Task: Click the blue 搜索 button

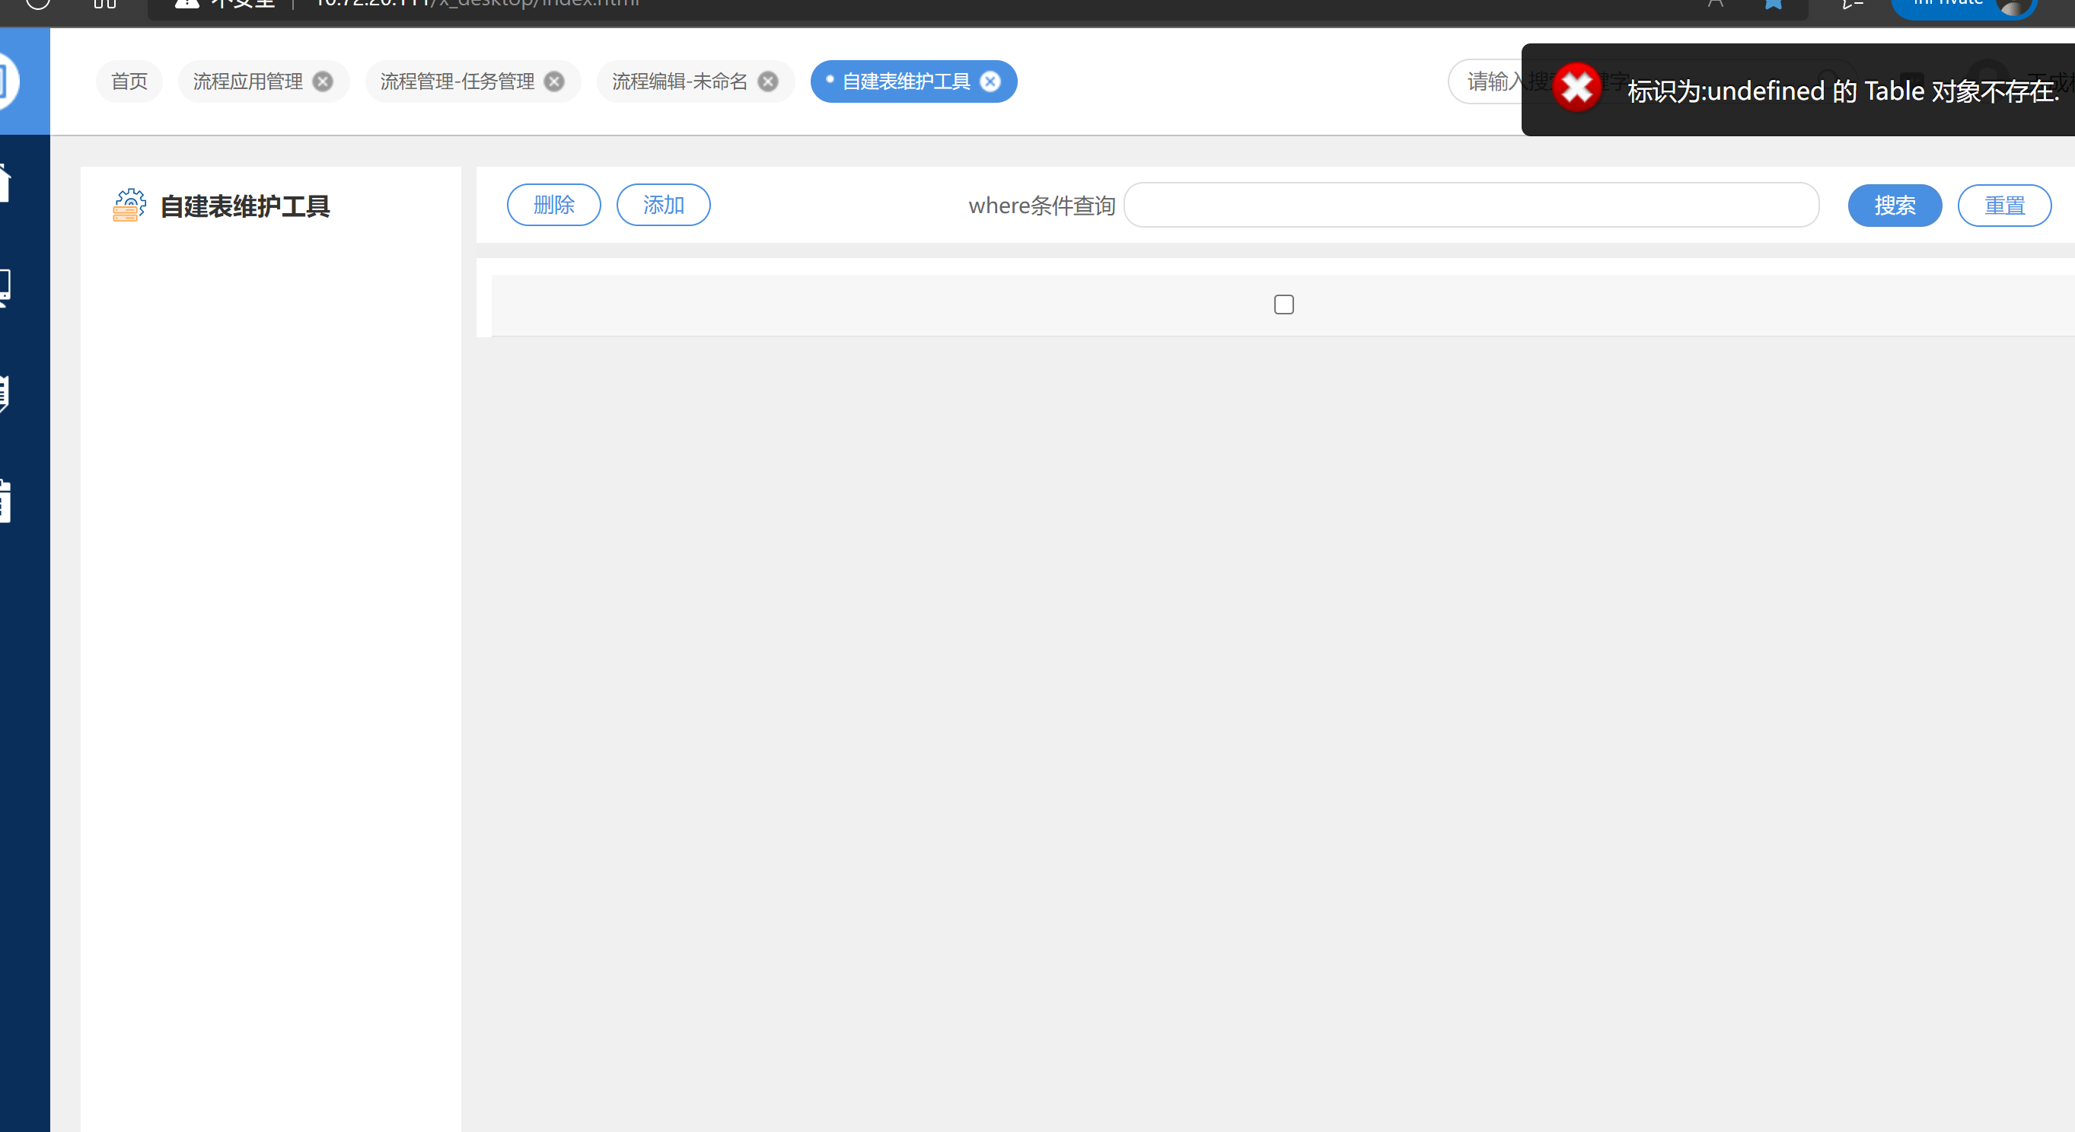Action: pos(1894,206)
